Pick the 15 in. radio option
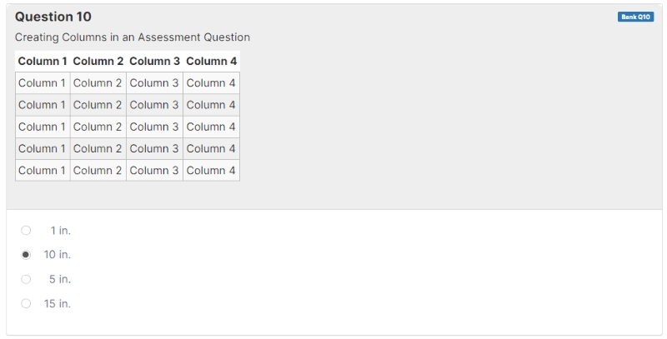This screenshot has width=667, height=339. [x=26, y=304]
